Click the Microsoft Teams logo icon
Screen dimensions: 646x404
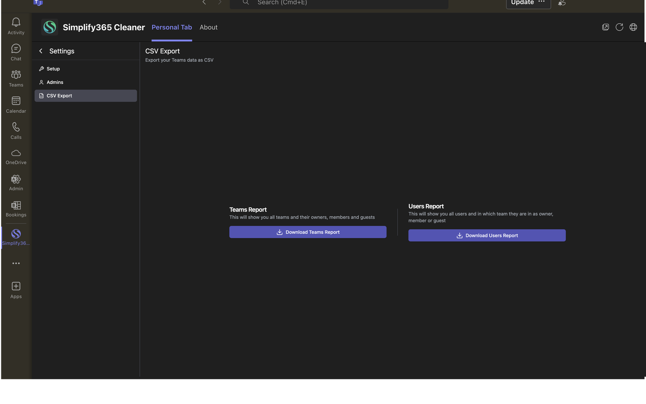pos(38,3)
